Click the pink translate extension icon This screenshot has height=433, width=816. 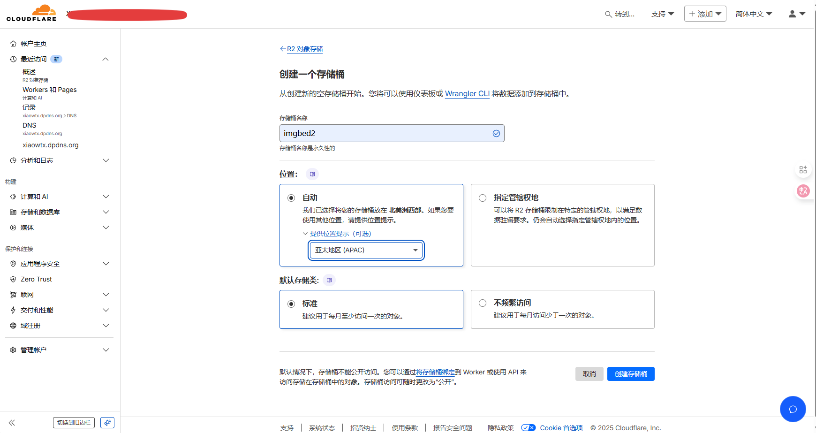pyautogui.click(x=803, y=191)
